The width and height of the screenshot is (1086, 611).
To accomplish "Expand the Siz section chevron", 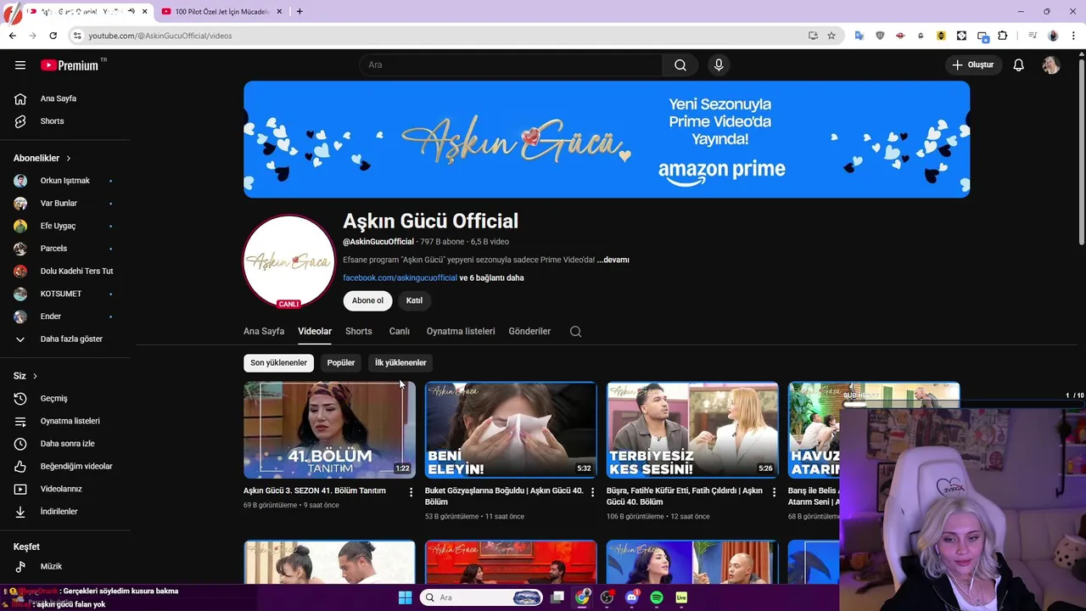I will click(35, 376).
